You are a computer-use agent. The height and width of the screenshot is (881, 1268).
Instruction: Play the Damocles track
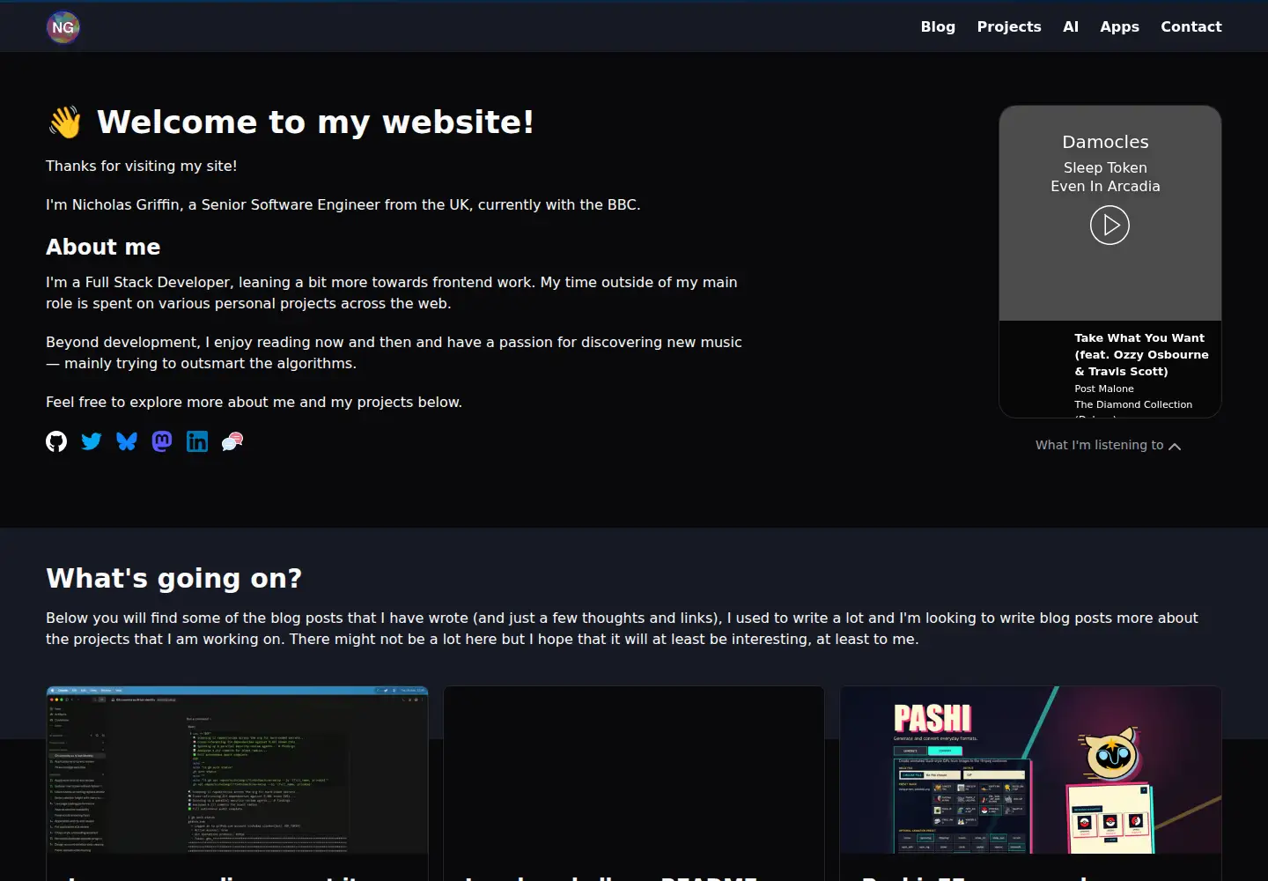(x=1109, y=226)
